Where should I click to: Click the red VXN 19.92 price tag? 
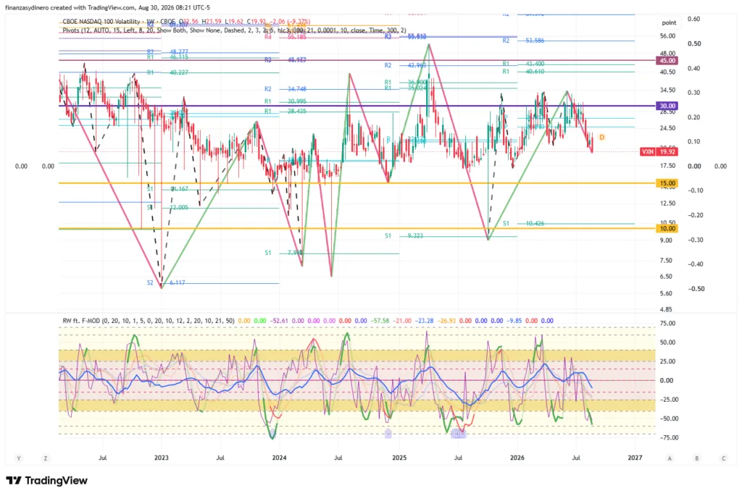(659, 152)
